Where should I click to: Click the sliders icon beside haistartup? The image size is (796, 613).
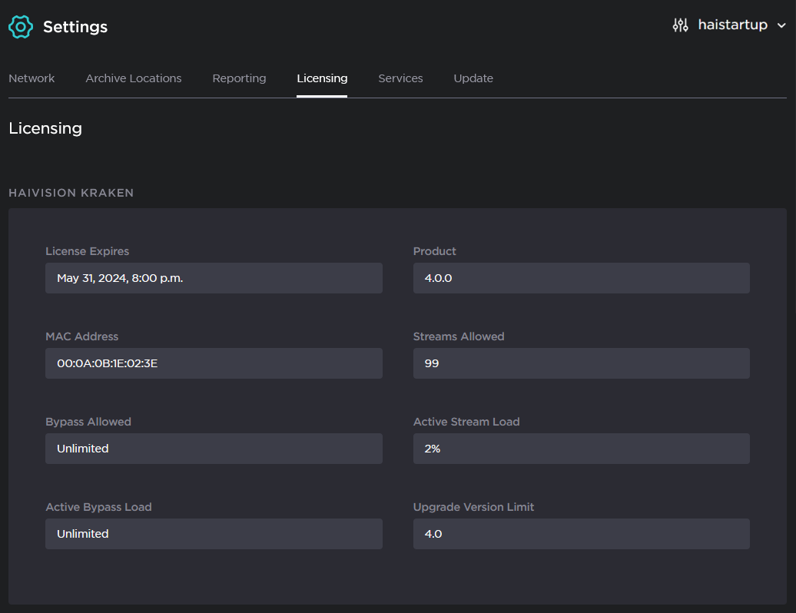680,25
